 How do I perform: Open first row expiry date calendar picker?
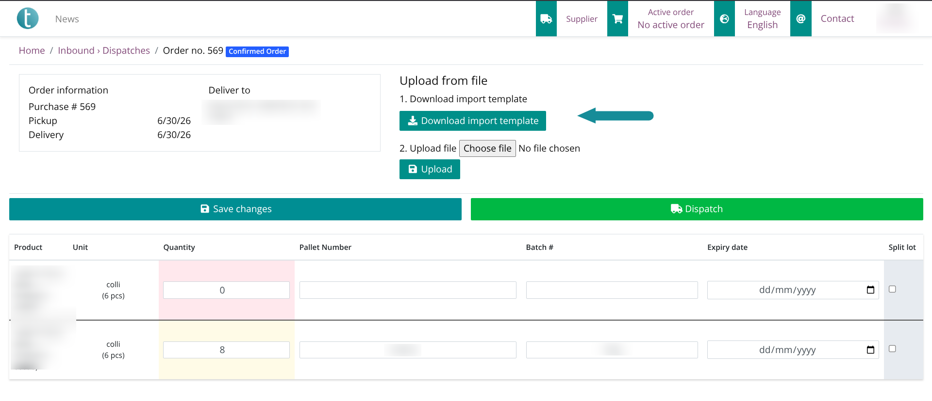coord(870,290)
